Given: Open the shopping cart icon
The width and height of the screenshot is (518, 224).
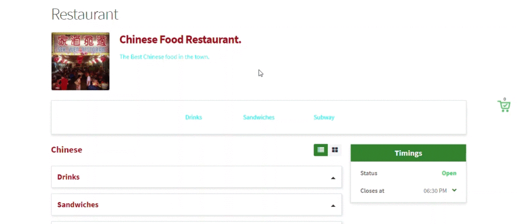Looking at the screenshot, I should coord(504,106).
